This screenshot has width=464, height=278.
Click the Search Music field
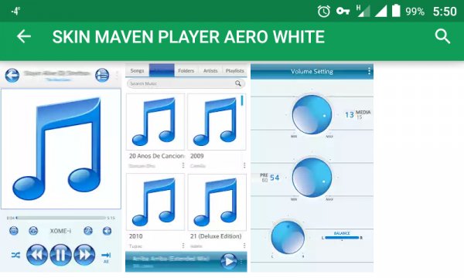click(186, 83)
